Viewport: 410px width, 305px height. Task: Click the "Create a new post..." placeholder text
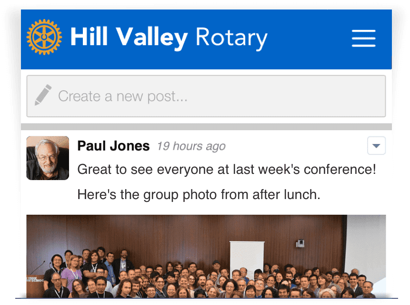pos(122,96)
